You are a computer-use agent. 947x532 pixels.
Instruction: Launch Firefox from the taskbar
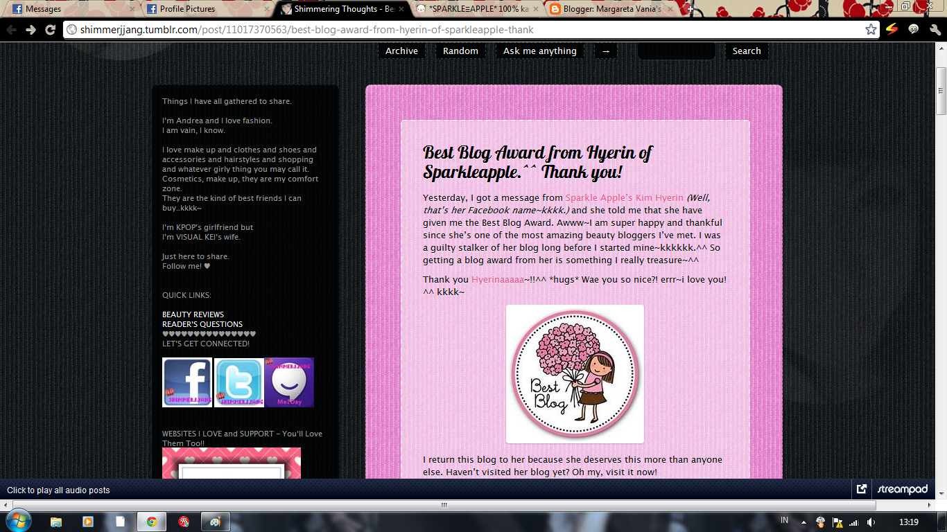point(183,522)
